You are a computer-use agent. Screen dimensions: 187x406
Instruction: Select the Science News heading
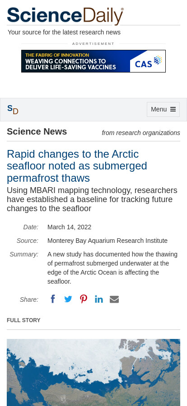pos(37,131)
